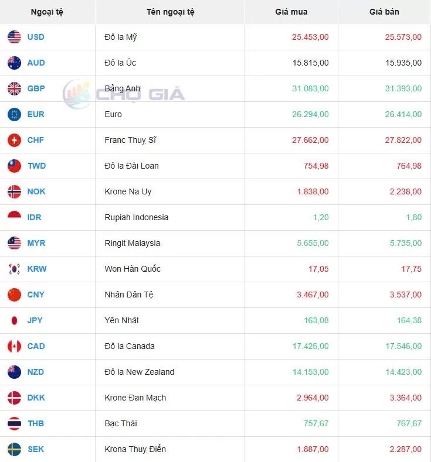431x462 pixels.
Task: Click the Canadian flag icon
Action: pos(15,346)
